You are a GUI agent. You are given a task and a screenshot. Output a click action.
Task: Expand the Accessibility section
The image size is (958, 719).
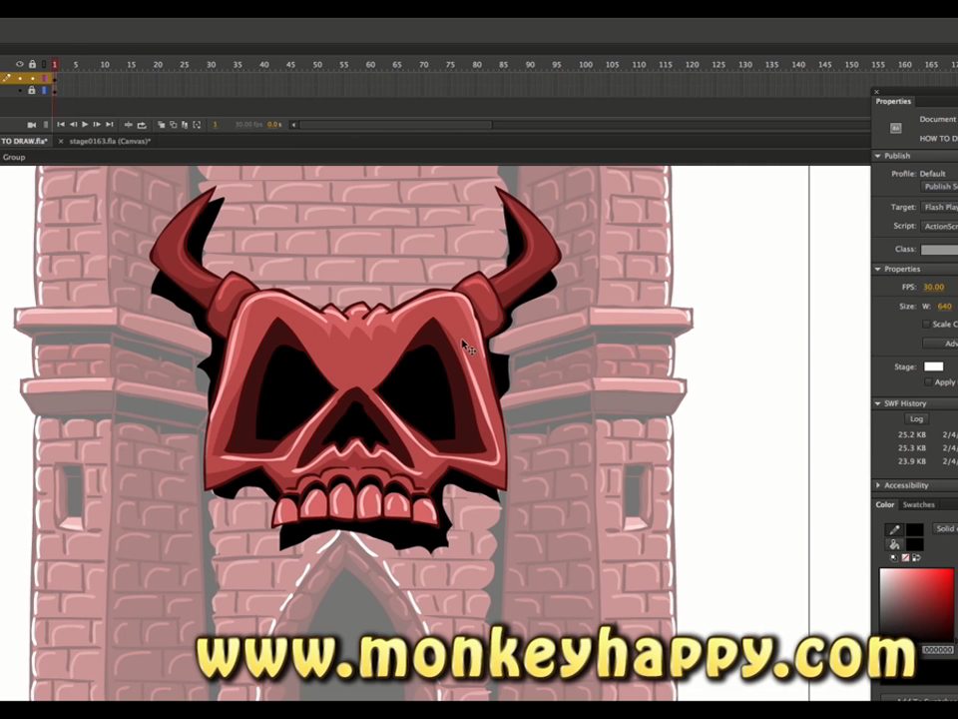(878, 485)
